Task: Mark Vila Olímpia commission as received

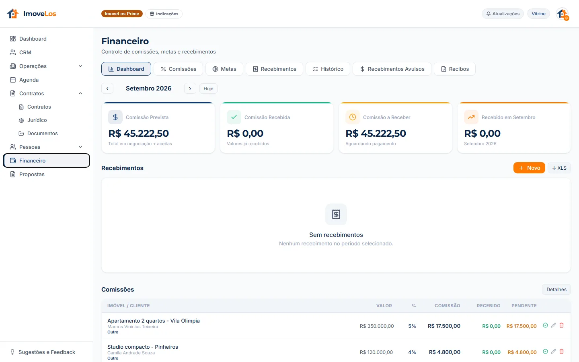Action: tap(545, 325)
